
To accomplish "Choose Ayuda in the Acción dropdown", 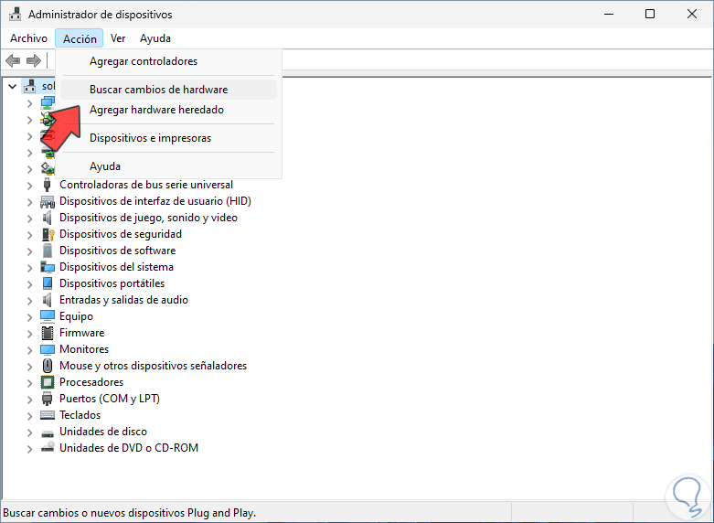I will coord(168,166).
